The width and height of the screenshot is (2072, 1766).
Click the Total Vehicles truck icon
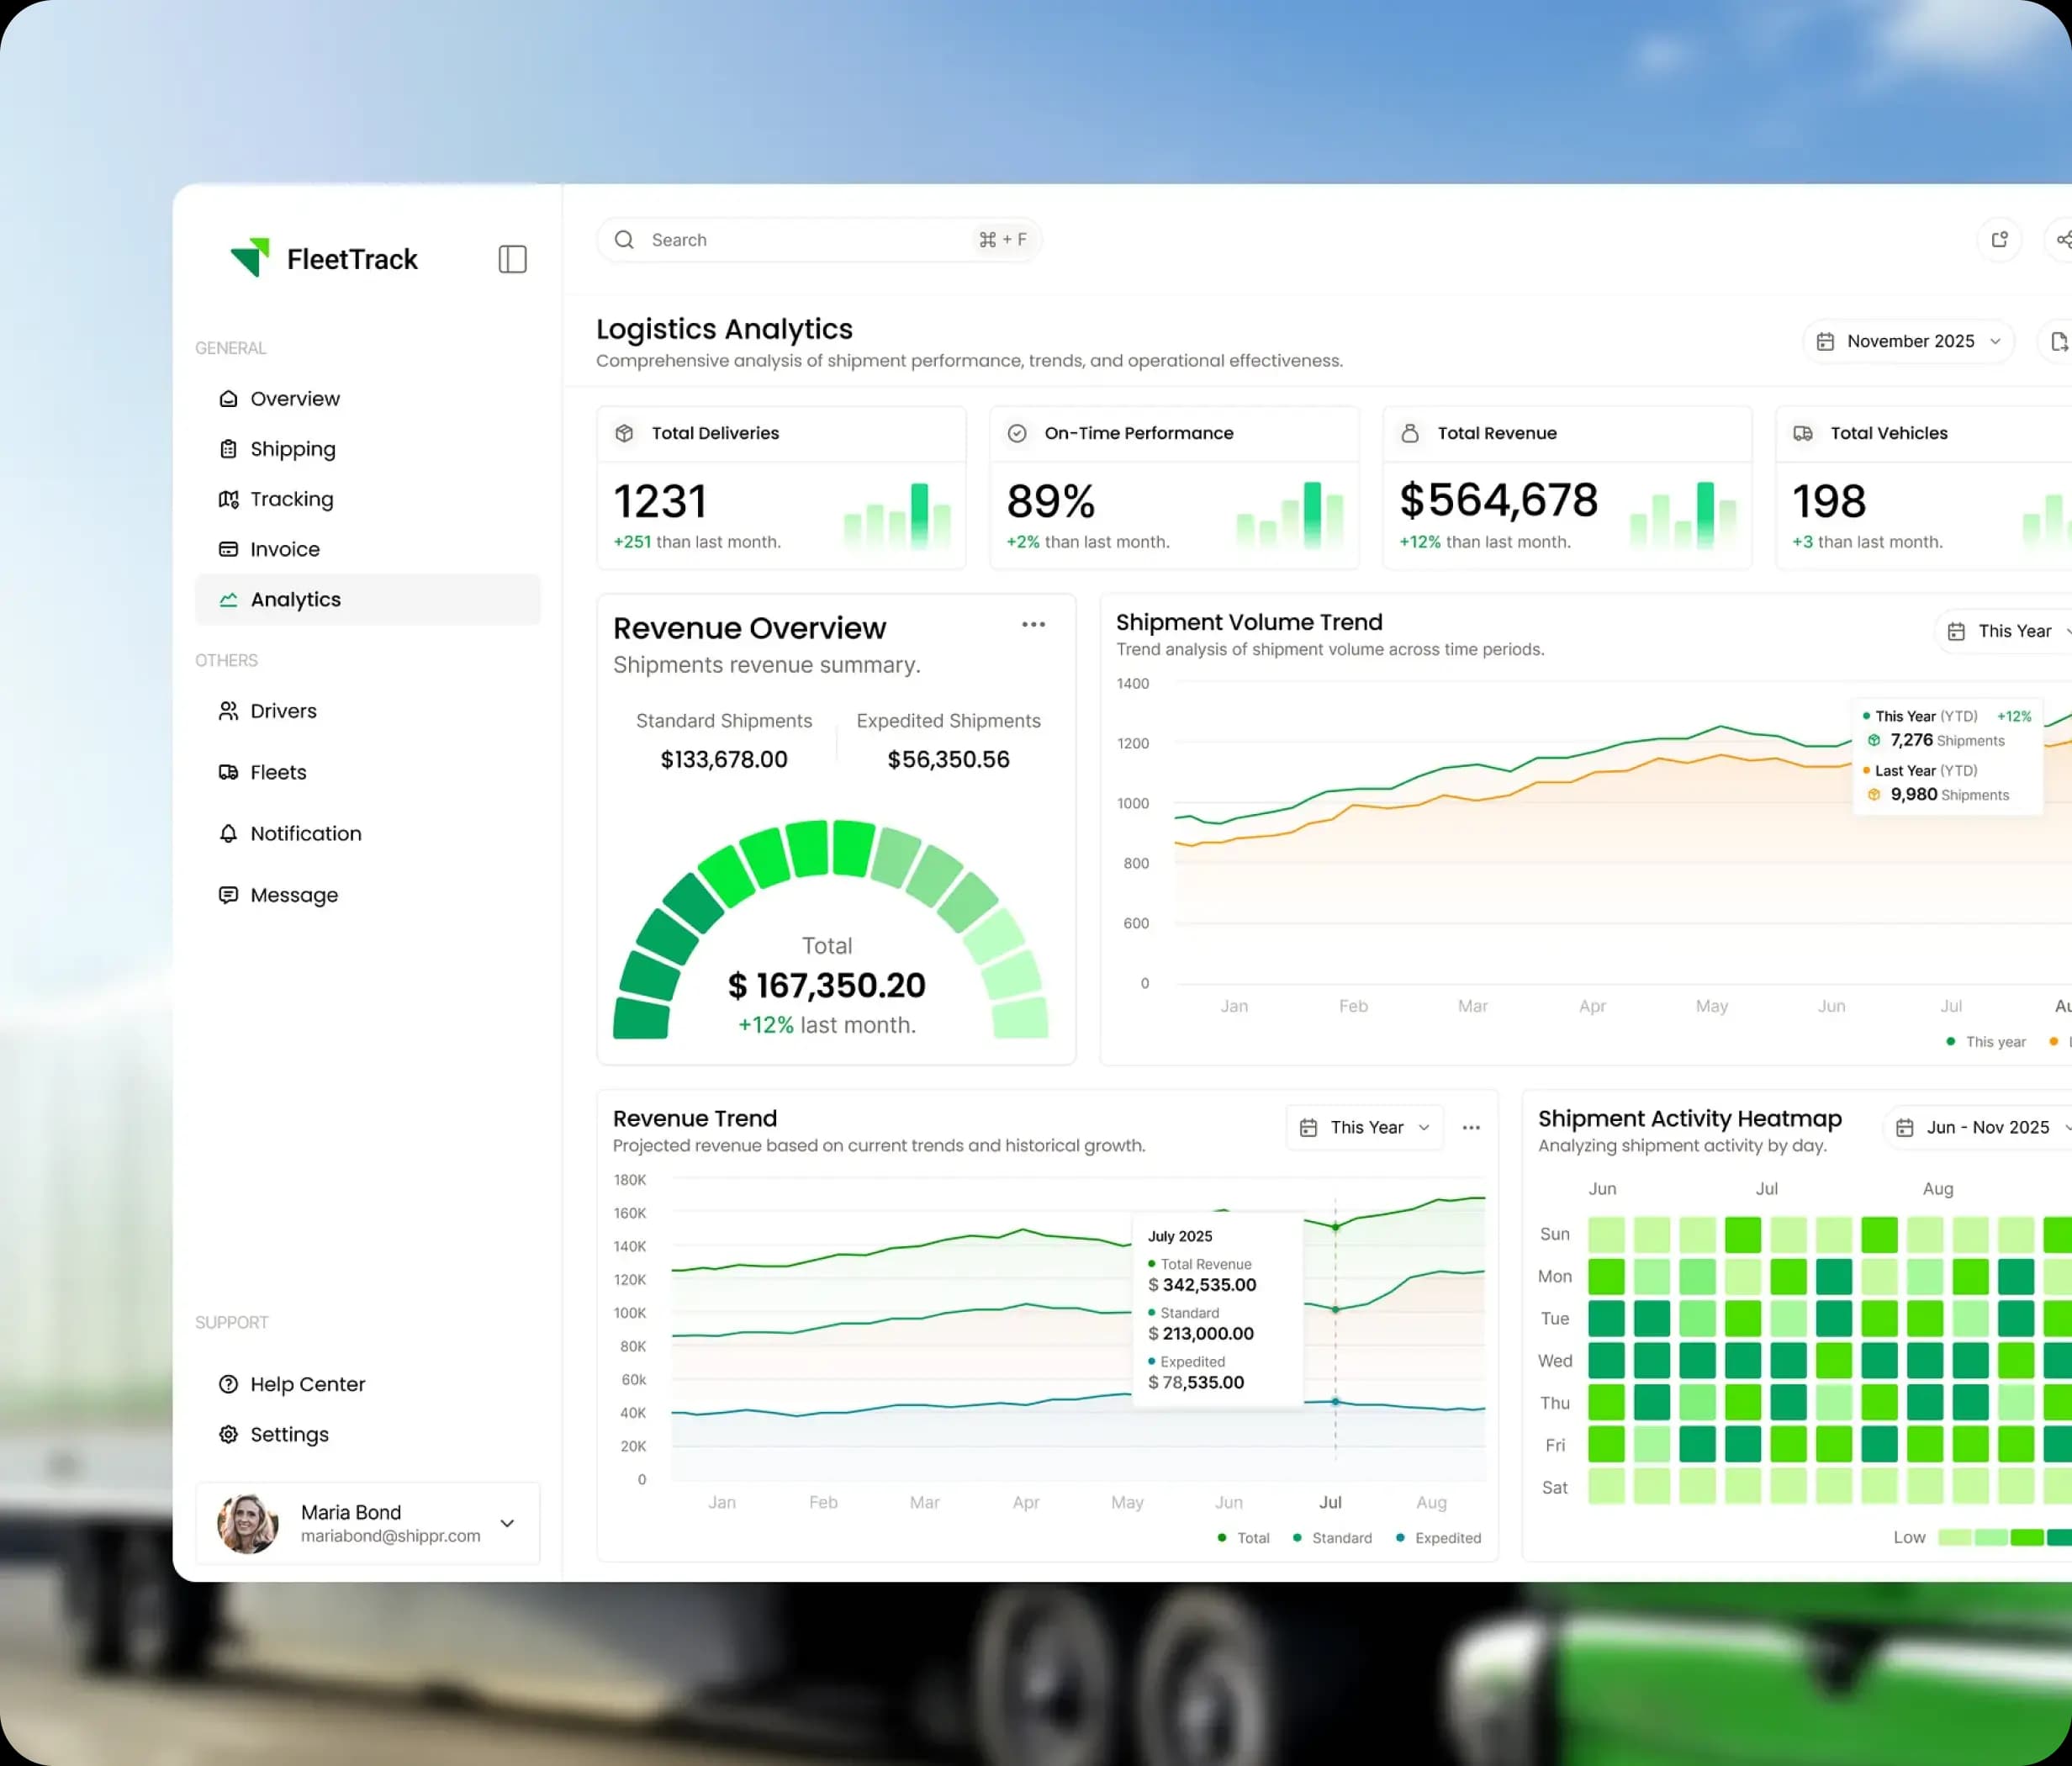(1803, 433)
